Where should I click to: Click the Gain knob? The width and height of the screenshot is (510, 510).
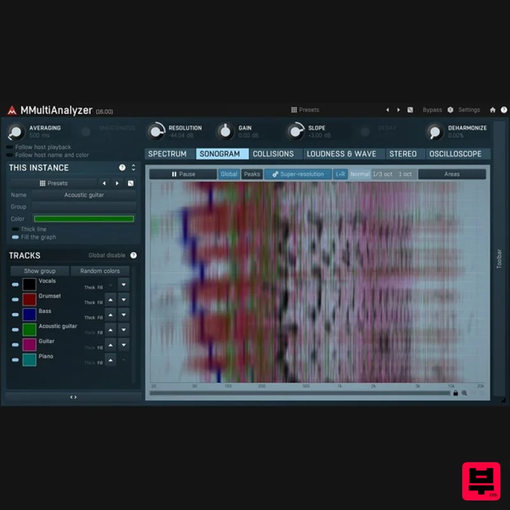click(x=226, y=131)
